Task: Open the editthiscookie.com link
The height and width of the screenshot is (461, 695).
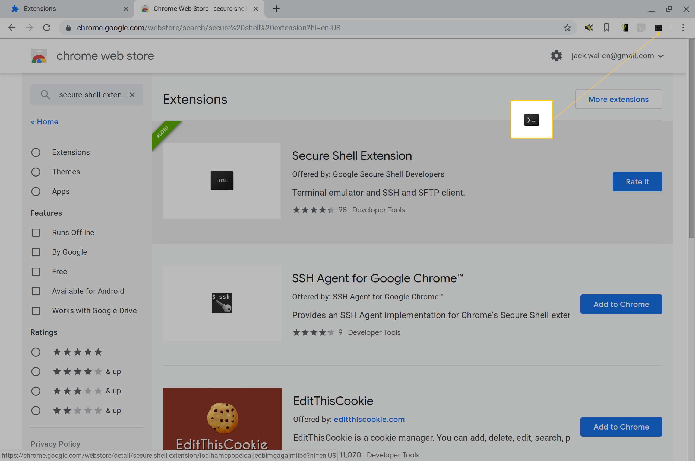Action: [x=369, y=419]
